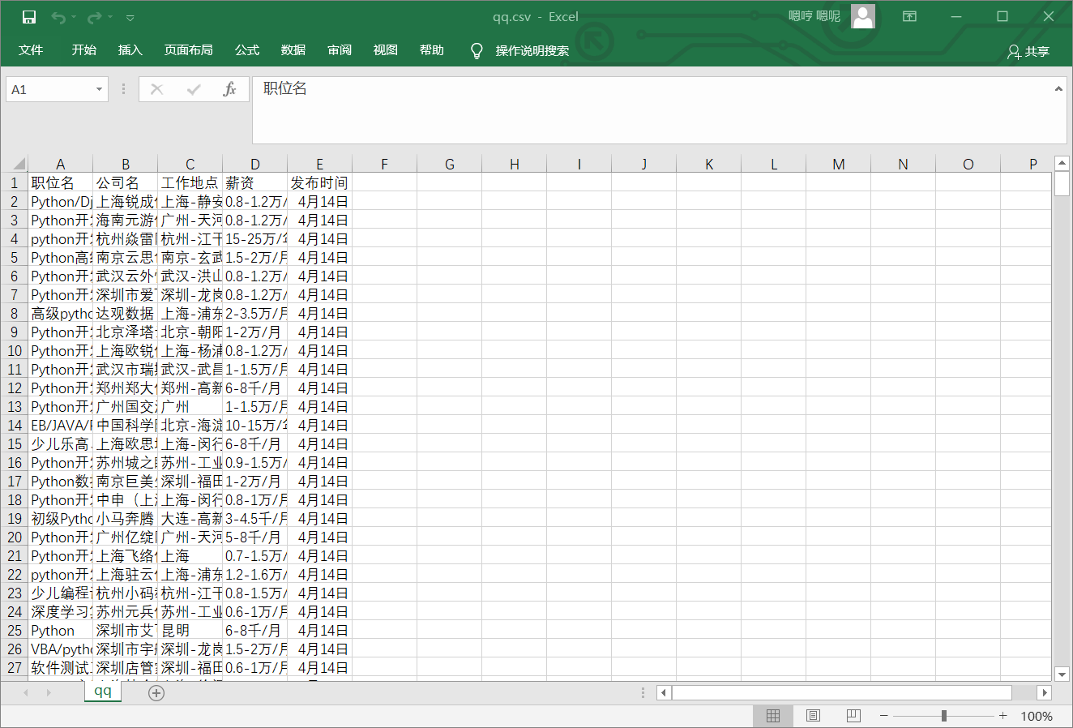Switch to Page Layout view icon
1073x728 pixels.
coord(814,716)
